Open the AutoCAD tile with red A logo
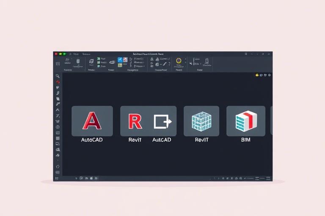325x216 pixels. point(92,121)
